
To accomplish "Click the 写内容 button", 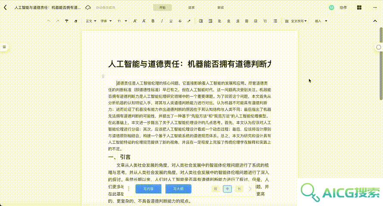I will tap(148, 189).
